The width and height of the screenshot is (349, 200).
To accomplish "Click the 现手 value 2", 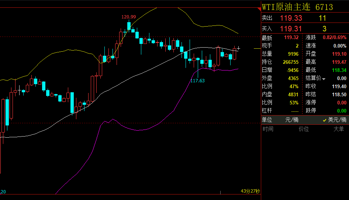I will click(297, 46).
